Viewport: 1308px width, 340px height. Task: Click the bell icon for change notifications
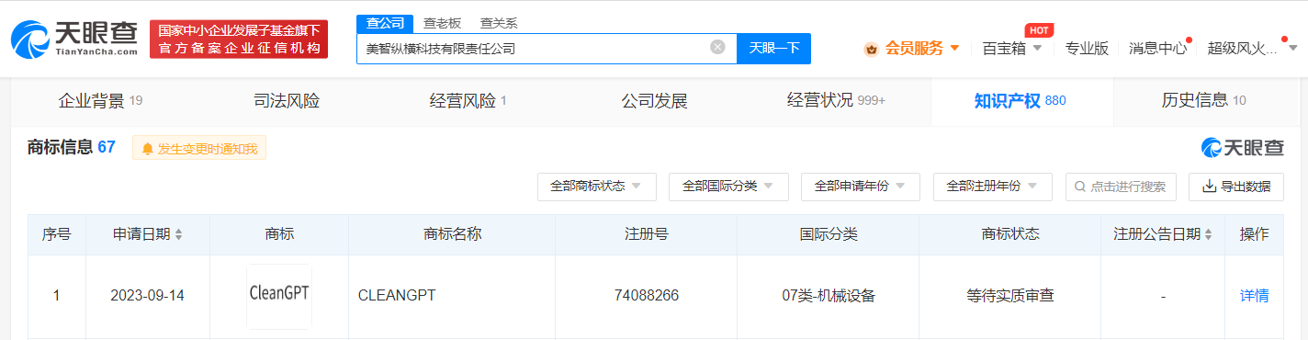click(147, 148)
